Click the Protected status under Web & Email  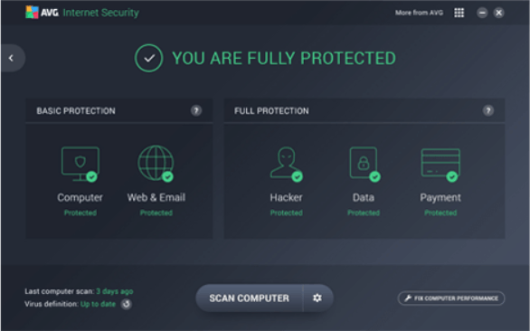point(156,213)
